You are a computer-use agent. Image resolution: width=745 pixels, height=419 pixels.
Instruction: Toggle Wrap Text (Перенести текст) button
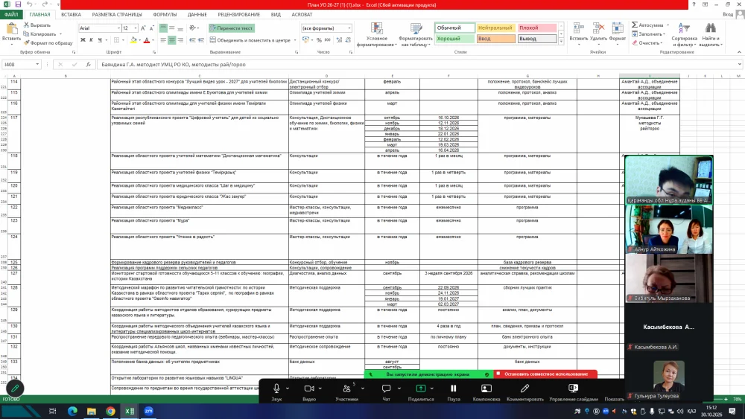click(x=232, y=28)
